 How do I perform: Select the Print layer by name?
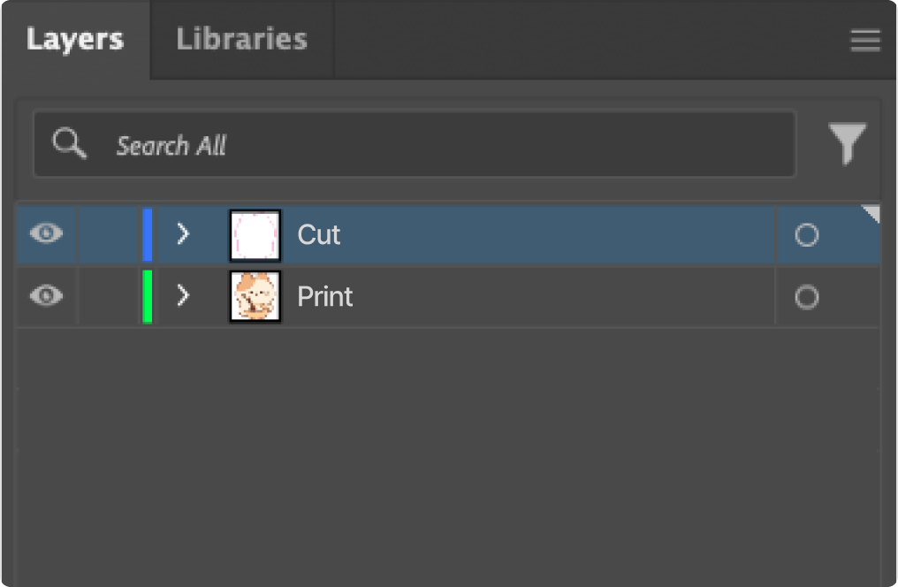click(324, 297)
